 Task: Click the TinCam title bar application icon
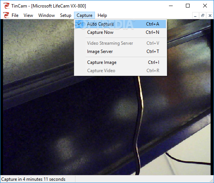(x=6, y=6)
